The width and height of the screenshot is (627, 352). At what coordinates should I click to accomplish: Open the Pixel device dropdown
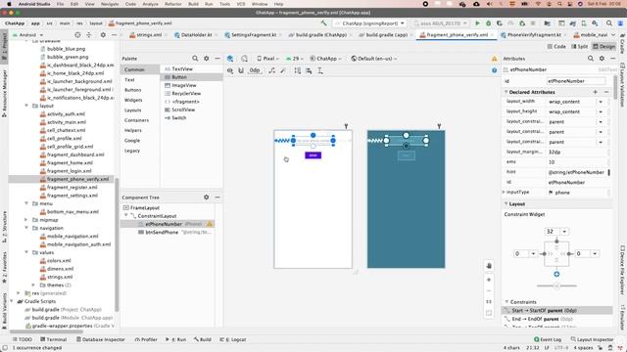[x=267, y=59]
